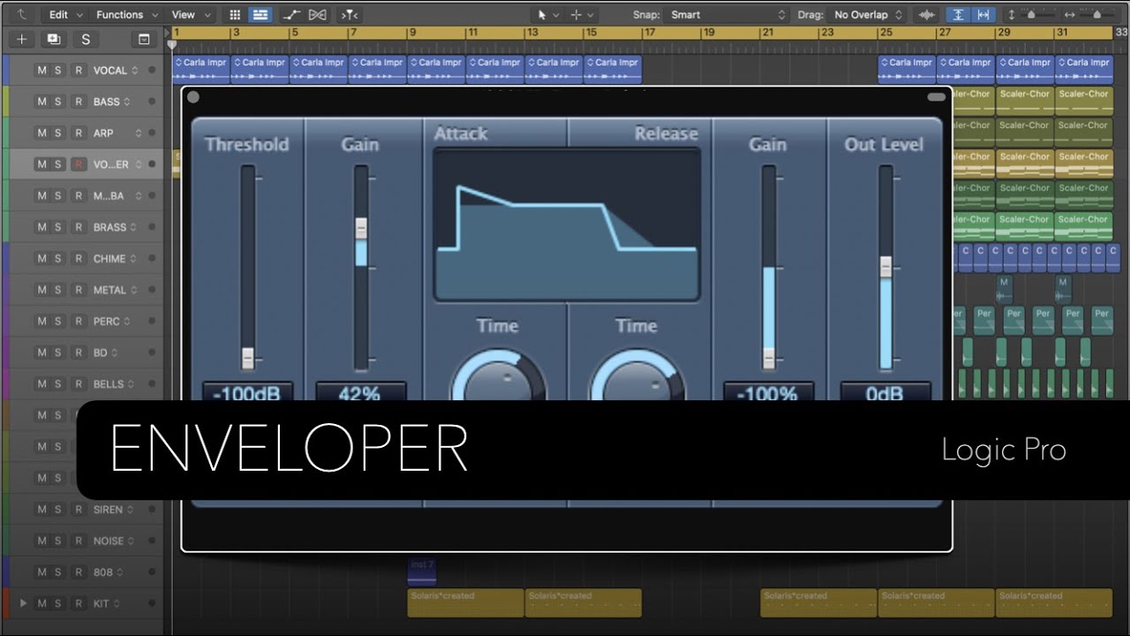Open the crosshair secondary tool menu
This screenshot has width=1130, height=636.
click(583, 14)
